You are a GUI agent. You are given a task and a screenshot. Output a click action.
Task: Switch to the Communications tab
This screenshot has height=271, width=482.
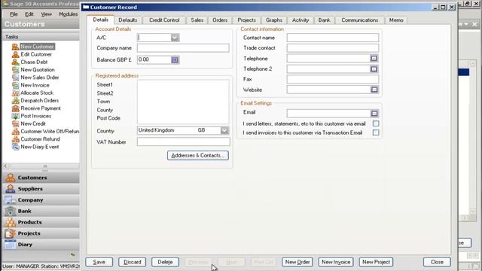coord(360,20)
